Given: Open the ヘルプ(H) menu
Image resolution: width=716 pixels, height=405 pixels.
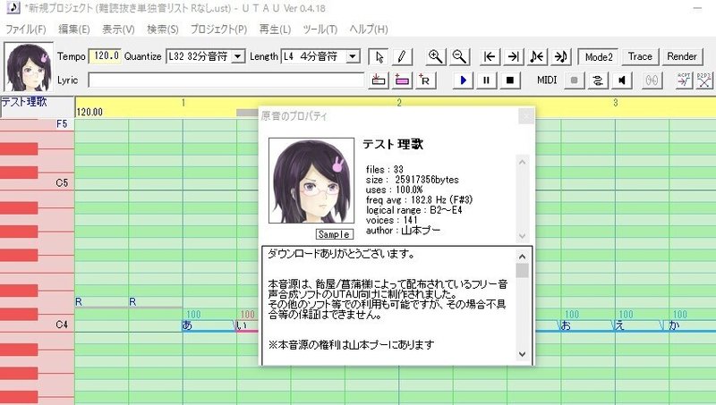Looking at the screenshot, I should point(369,30).
